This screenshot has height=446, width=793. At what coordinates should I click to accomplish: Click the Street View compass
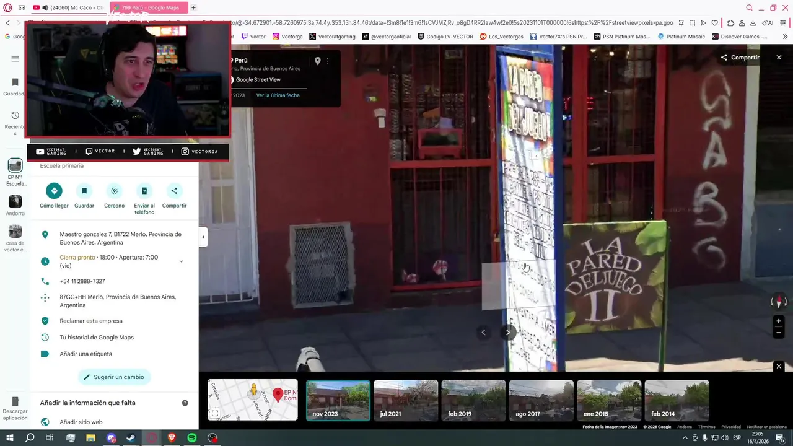point(779,302)
